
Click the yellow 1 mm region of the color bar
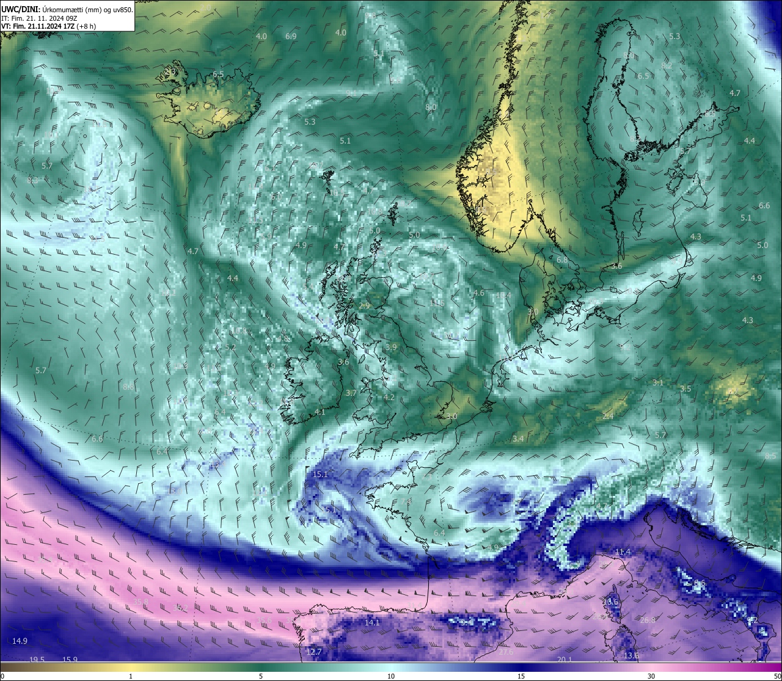pyautogui.click(x=131, y=667)
